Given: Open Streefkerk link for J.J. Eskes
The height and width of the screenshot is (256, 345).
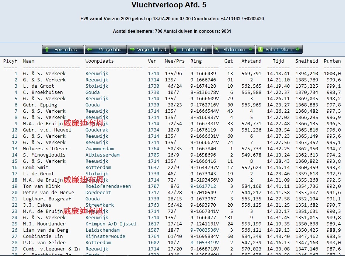Looking at the screenshot, I should [100, 205].
